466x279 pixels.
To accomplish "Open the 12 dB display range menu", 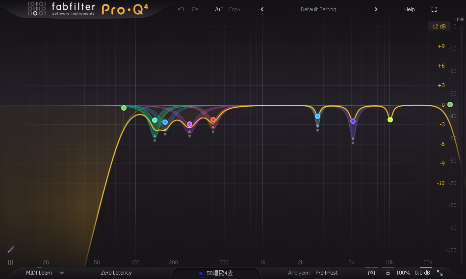I will tap(438, 26).
